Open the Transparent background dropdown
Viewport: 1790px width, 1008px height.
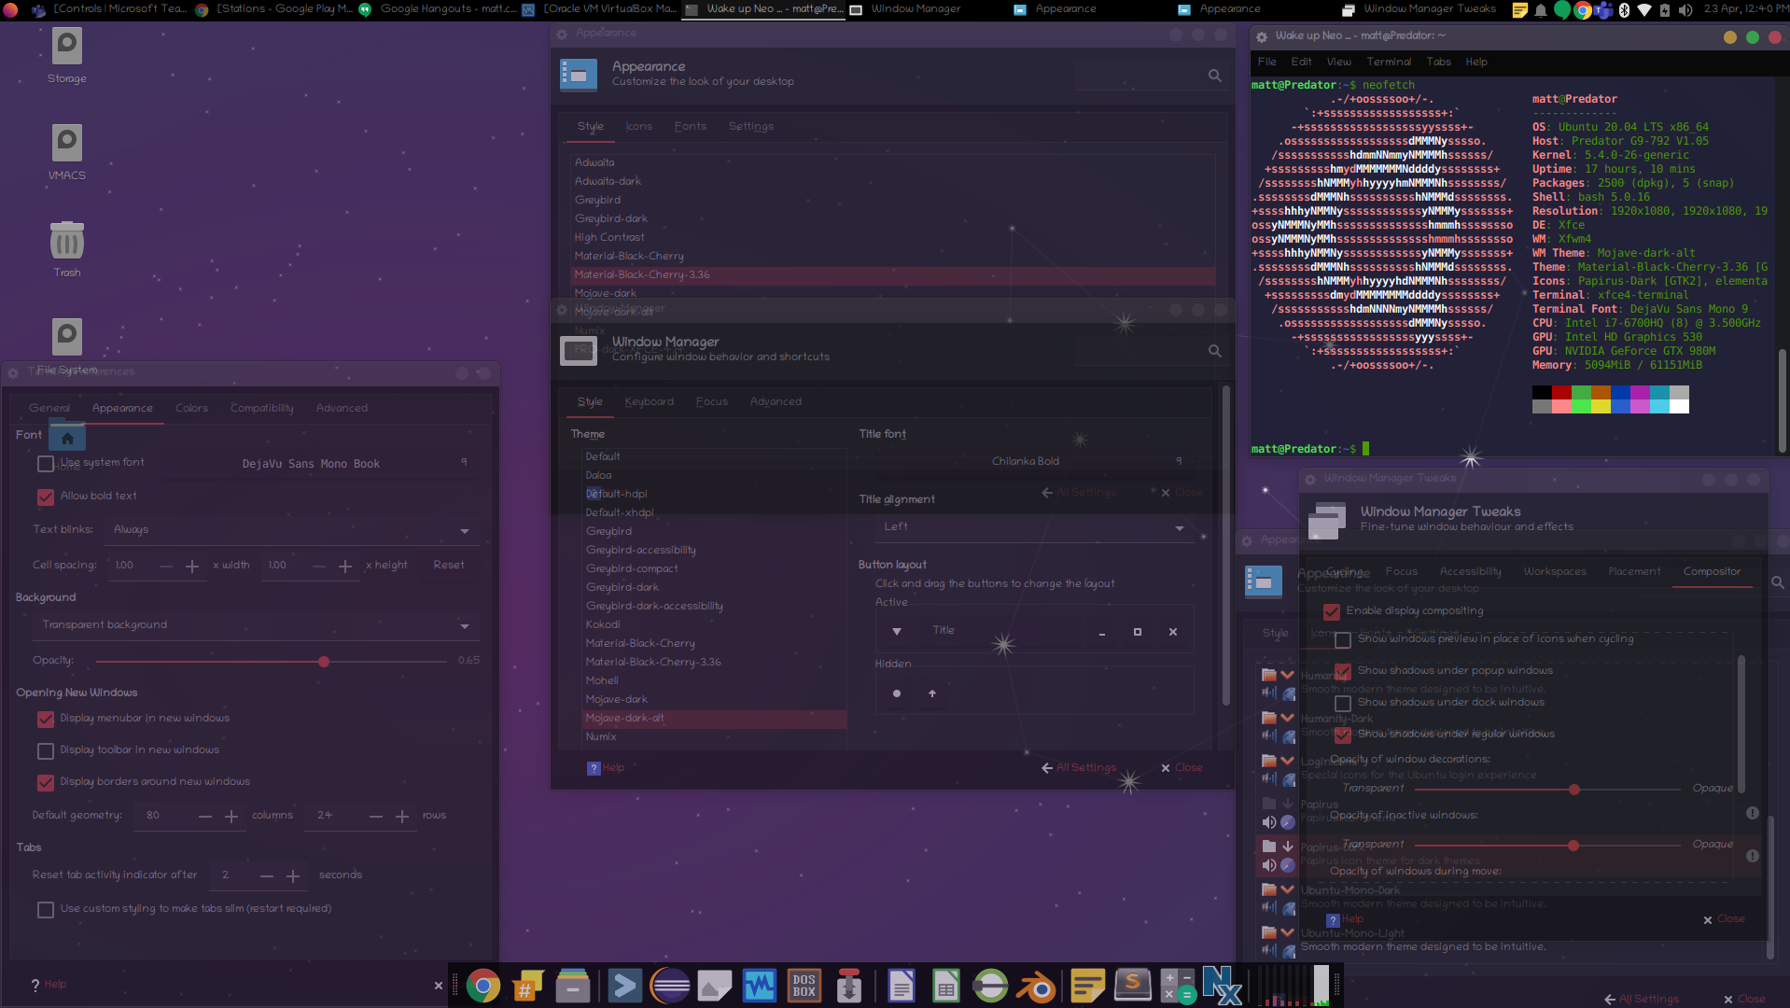click(256, 625)
